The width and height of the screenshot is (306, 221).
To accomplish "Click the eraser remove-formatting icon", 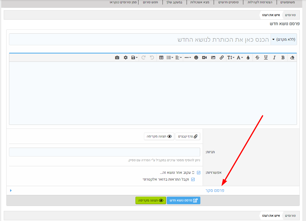I will [292, 58].
